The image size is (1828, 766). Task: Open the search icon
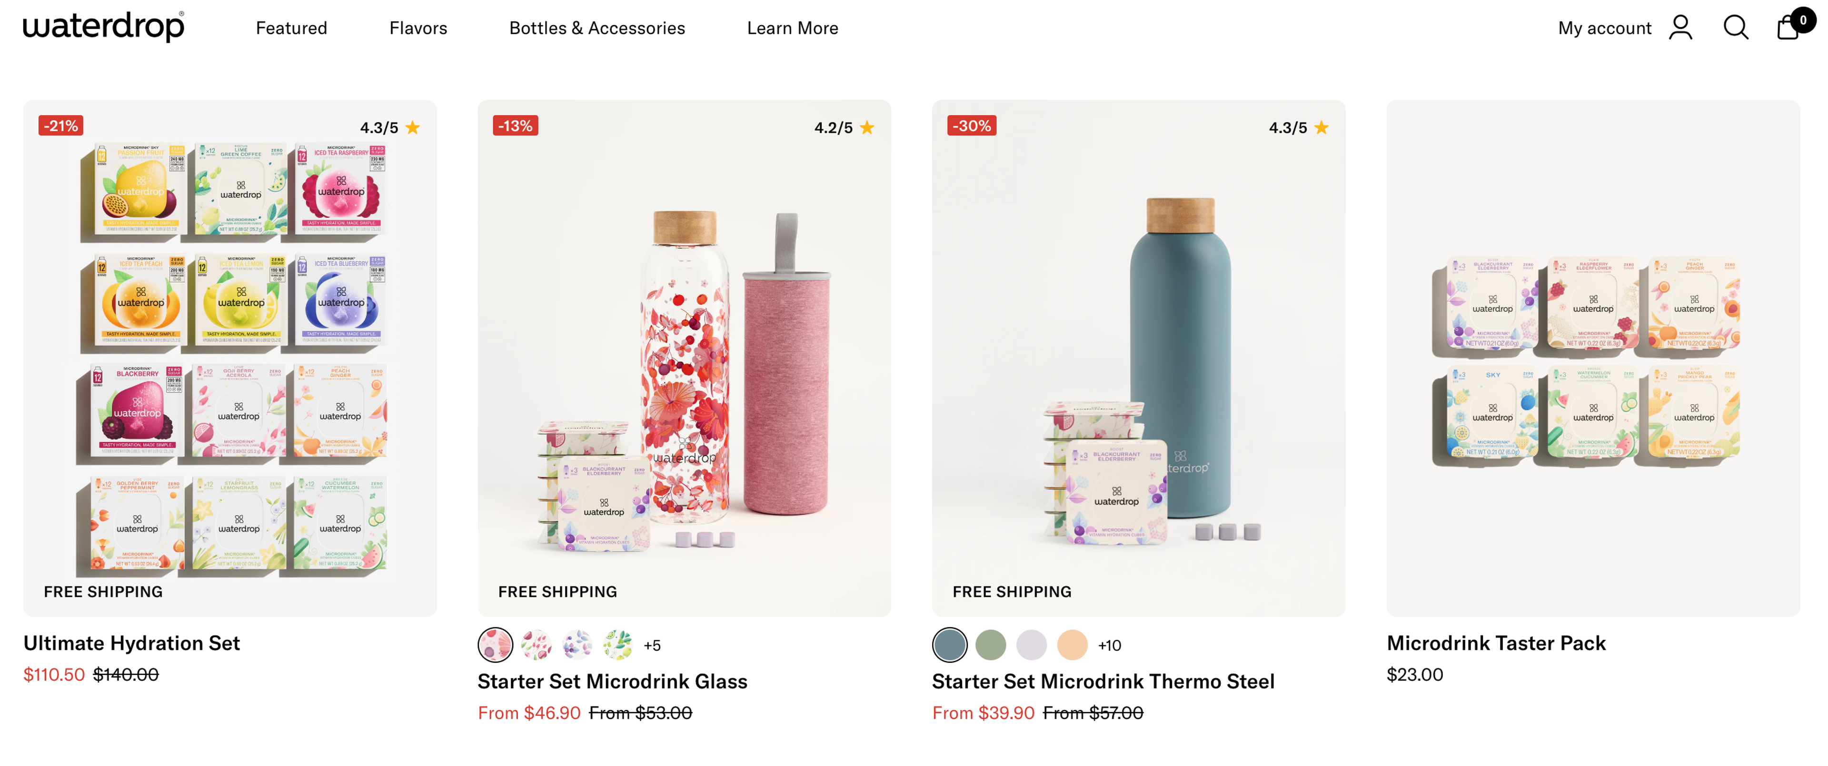tap(1734, 28)
